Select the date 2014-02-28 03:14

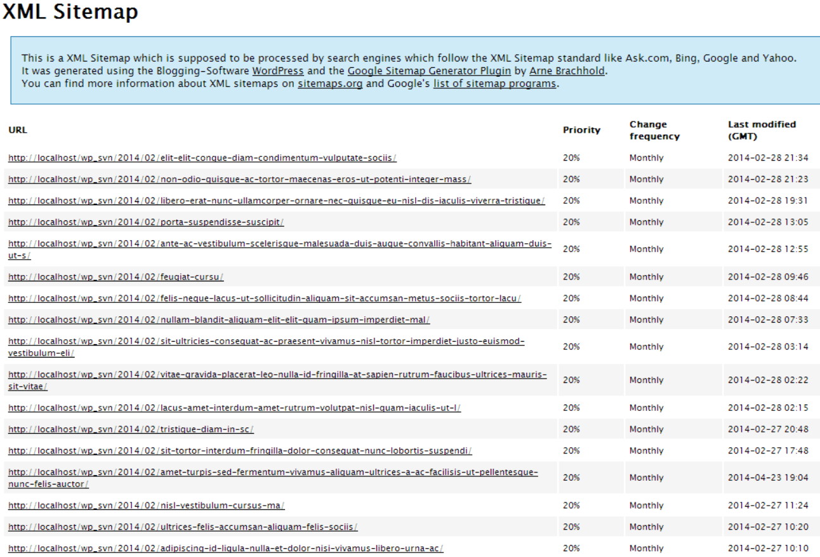coord(768,347)
